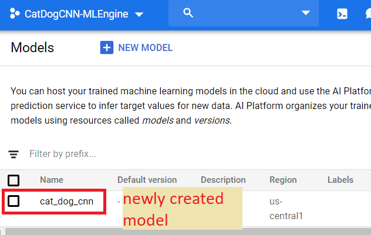Screen dimensions: 371x235
Task: Click the us-central1 region cell
Action: pyautogui.click(x=286, y=209)
